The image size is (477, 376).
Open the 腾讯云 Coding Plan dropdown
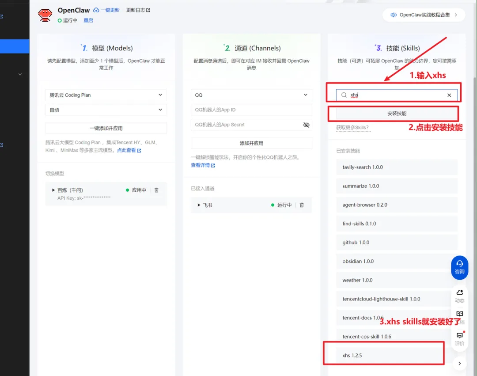(106, 95)
